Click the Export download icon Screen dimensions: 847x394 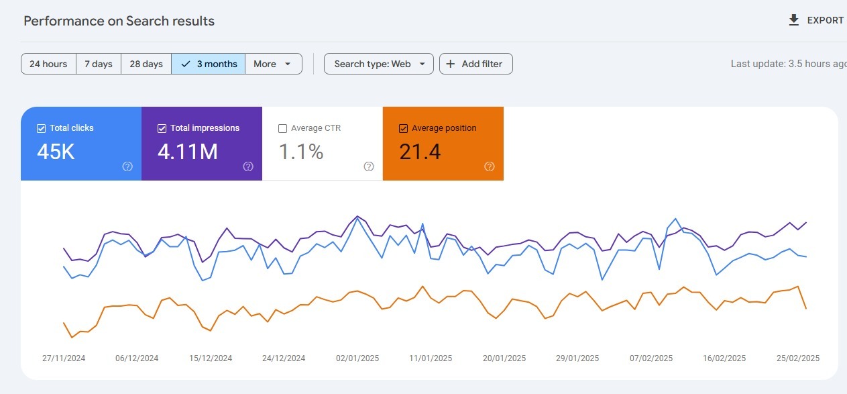pos(794,20)
